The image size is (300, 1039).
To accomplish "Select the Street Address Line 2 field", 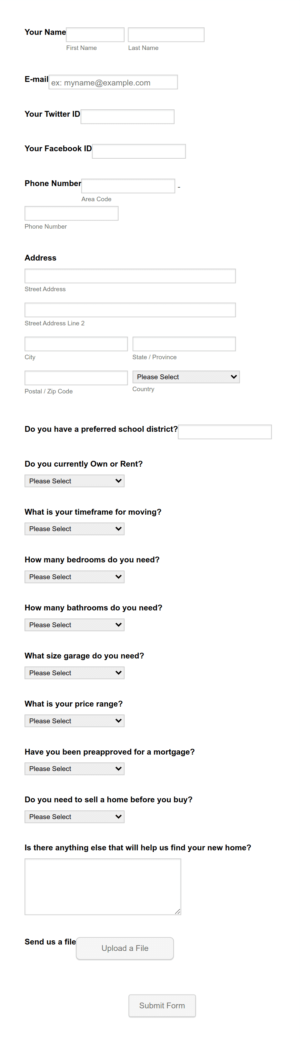I will pos(130,310).
